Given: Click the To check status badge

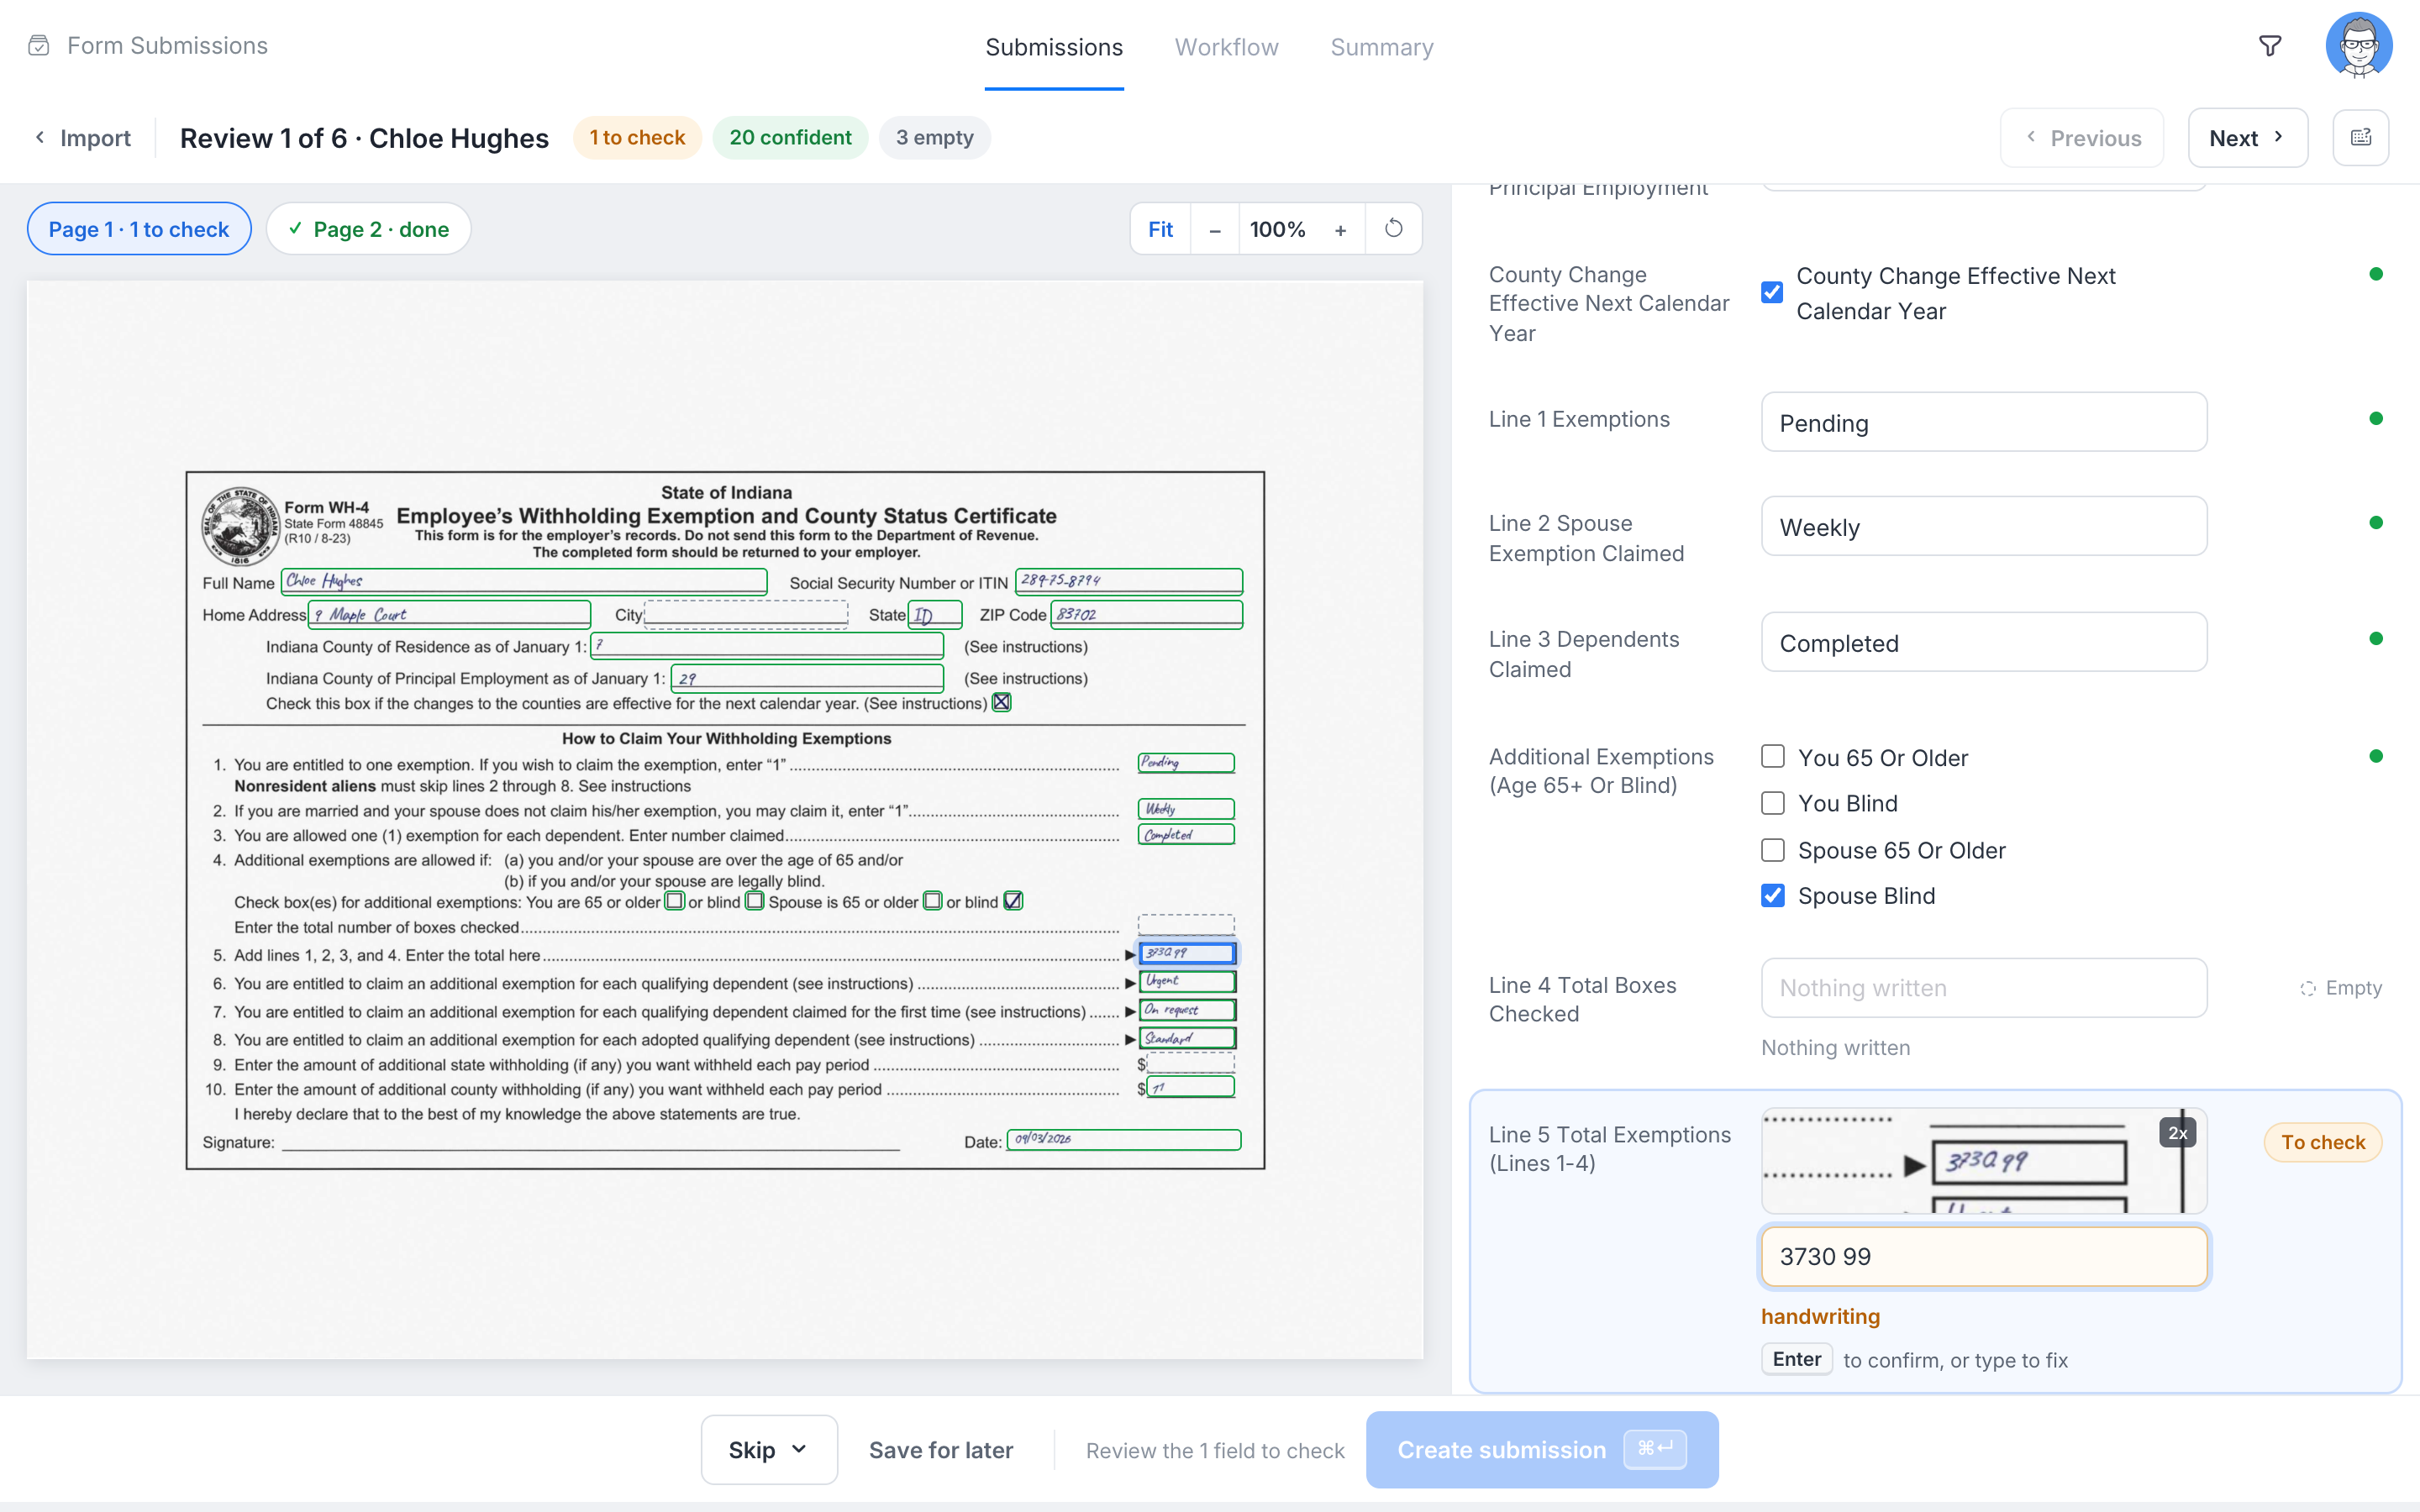Looking at the screenshot, I should (x=2322, y=1142).
